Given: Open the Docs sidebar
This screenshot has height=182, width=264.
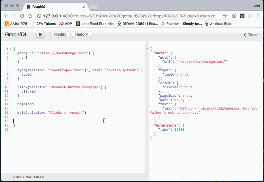Looking at the screenshot, I should click(x=251, y=35).
